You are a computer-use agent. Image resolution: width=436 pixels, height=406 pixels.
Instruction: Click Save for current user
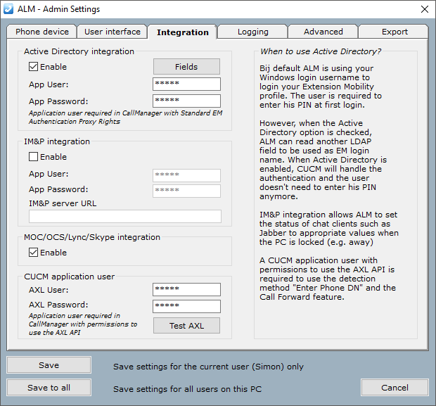(x=49, y=365)
